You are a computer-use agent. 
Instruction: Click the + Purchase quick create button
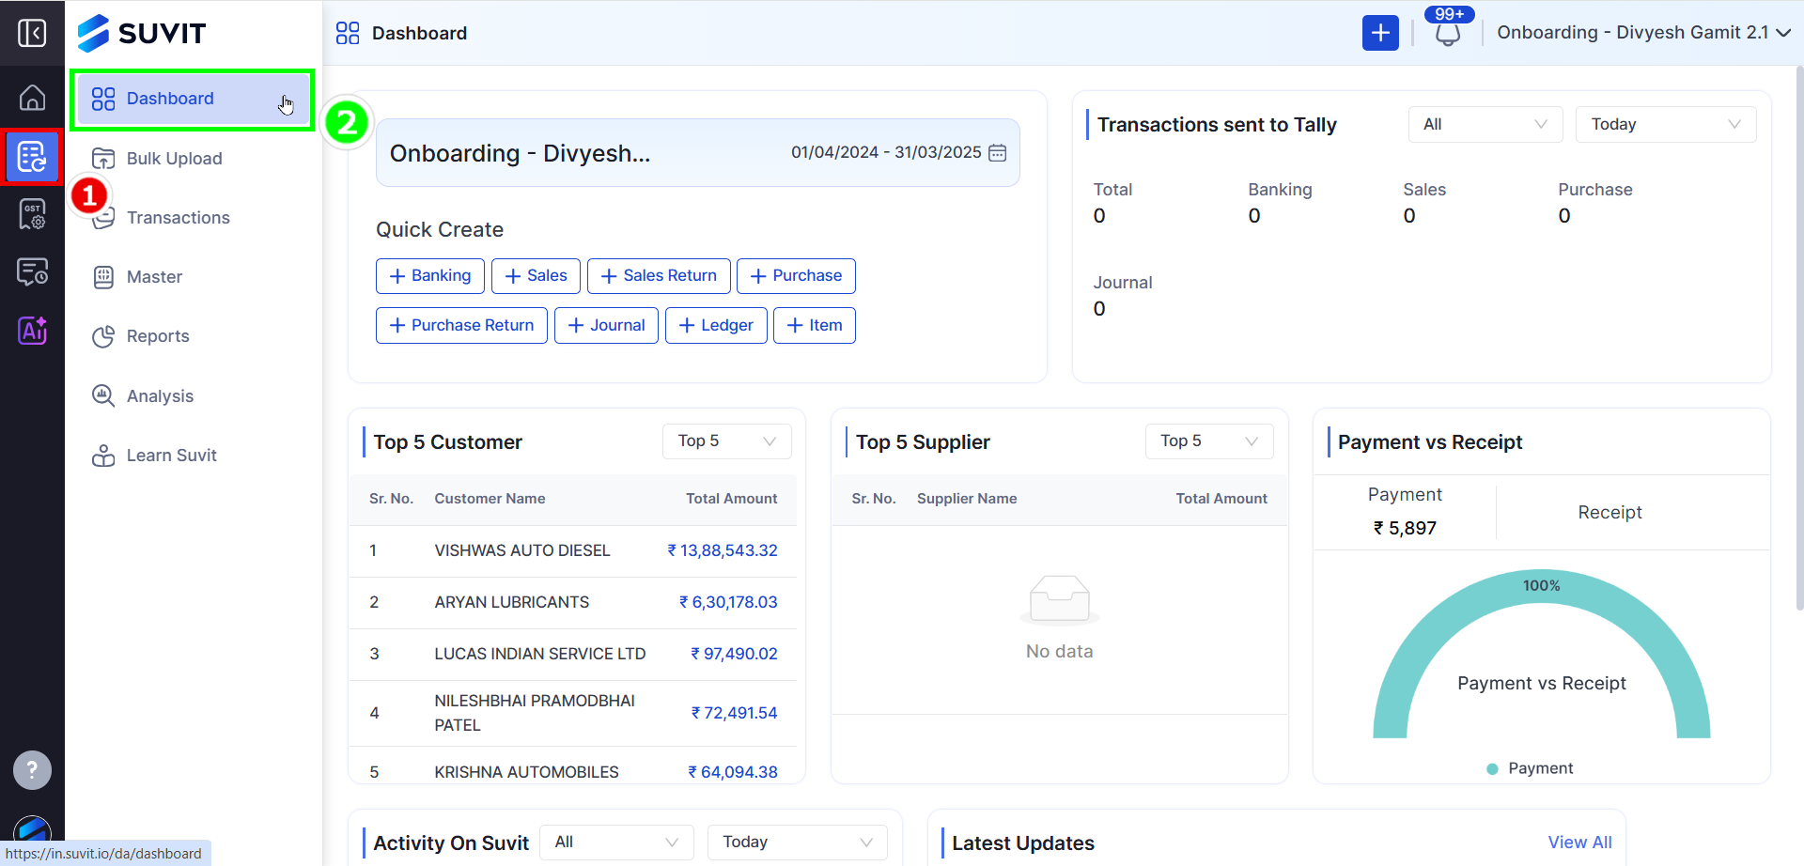coord(796,276)
